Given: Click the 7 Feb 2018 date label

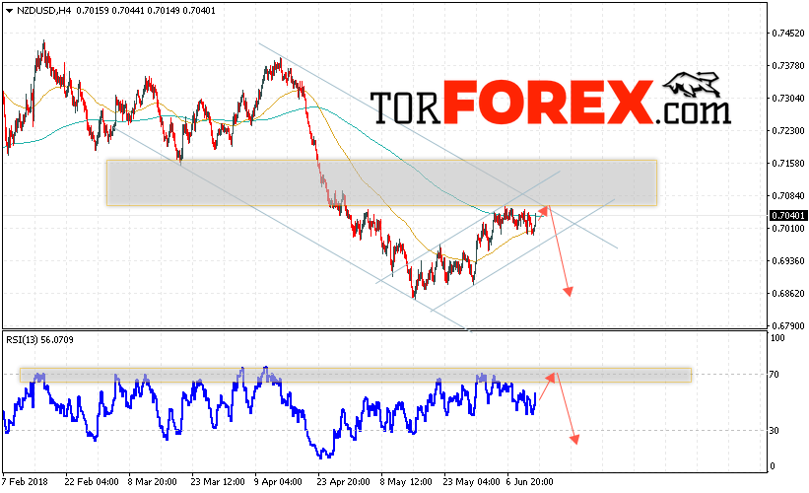Looking at the screenshot, I should coord(25,481).
